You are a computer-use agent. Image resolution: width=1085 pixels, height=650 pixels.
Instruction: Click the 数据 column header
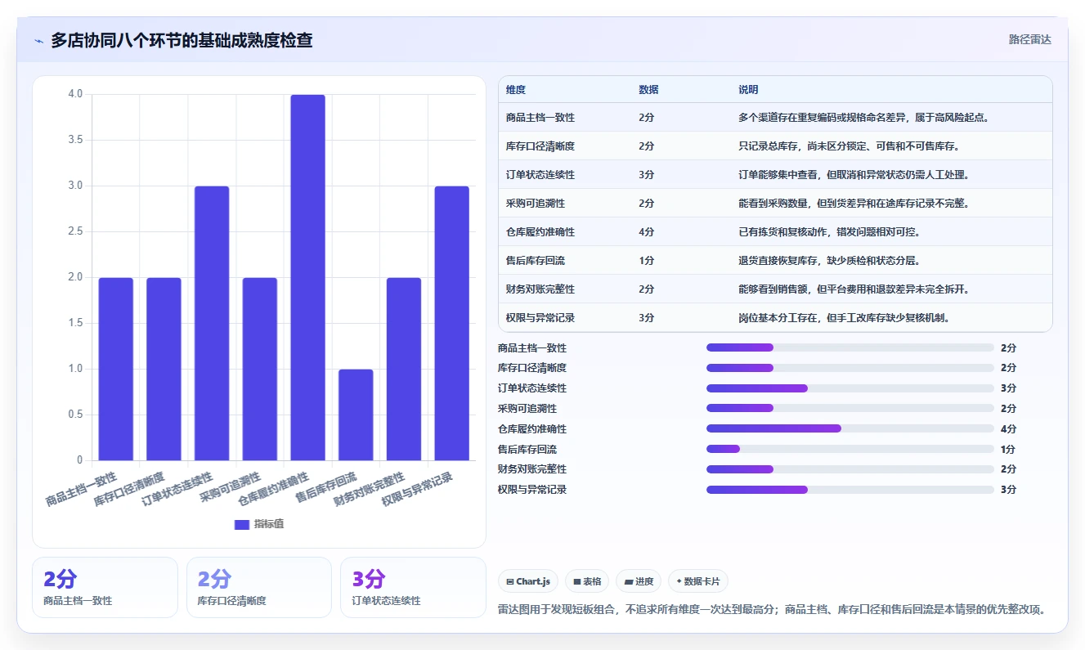coord(648,90)
